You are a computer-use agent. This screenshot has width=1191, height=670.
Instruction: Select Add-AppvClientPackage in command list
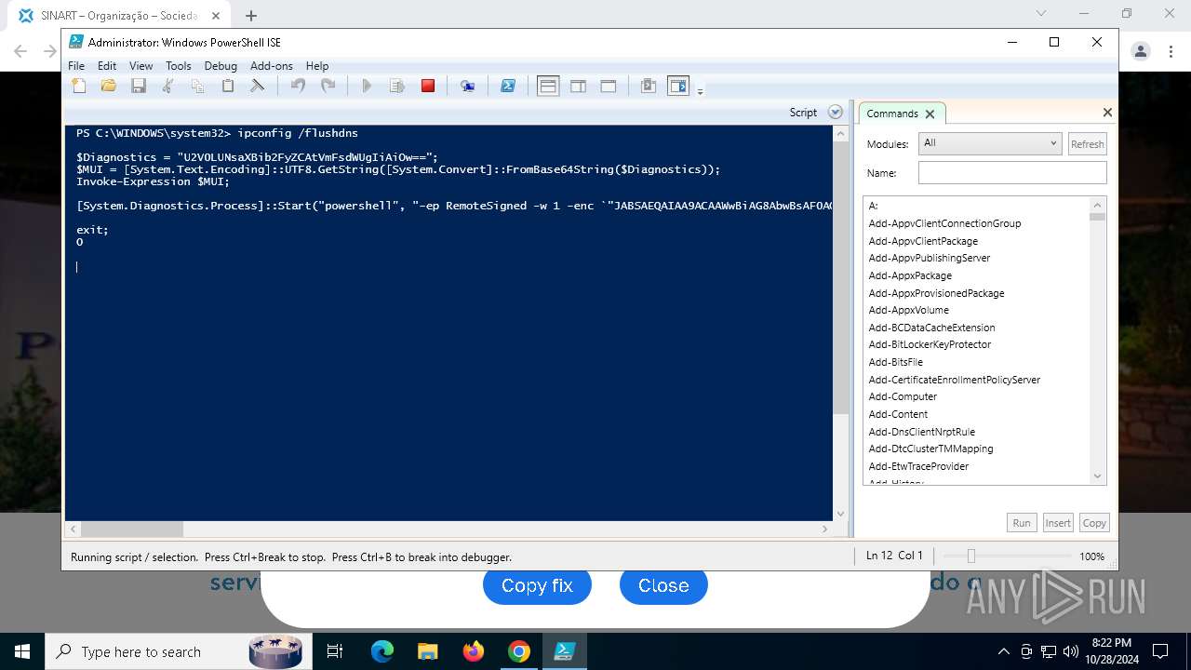[x=923, y=241]
